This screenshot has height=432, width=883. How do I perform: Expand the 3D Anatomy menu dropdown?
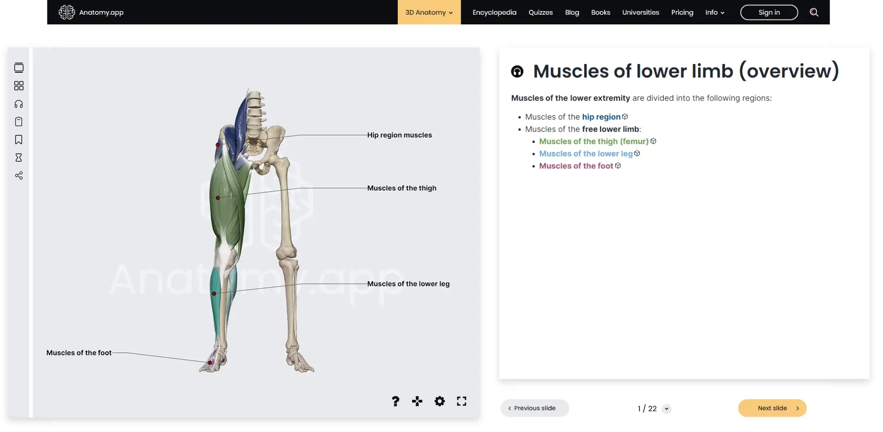click(428, 12)
